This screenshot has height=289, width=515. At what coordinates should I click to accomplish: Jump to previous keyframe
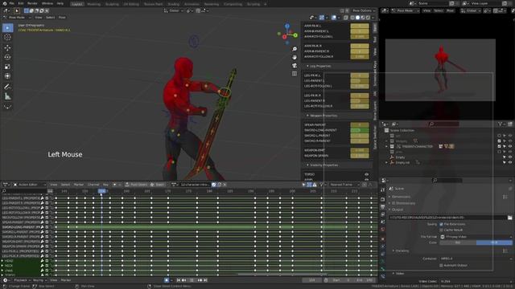(x=184, y=280)
